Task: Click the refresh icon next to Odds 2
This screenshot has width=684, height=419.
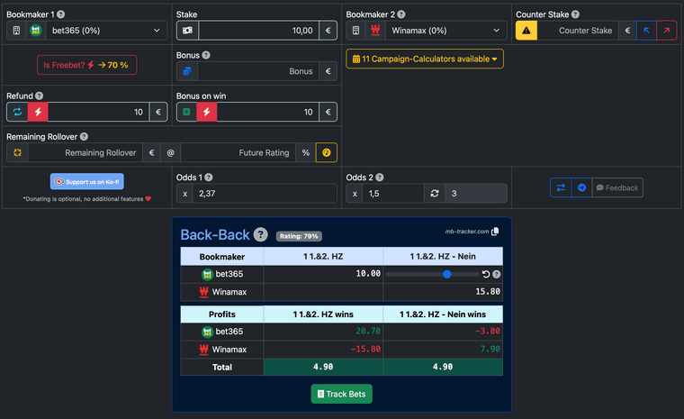Action: coord(435,194)
